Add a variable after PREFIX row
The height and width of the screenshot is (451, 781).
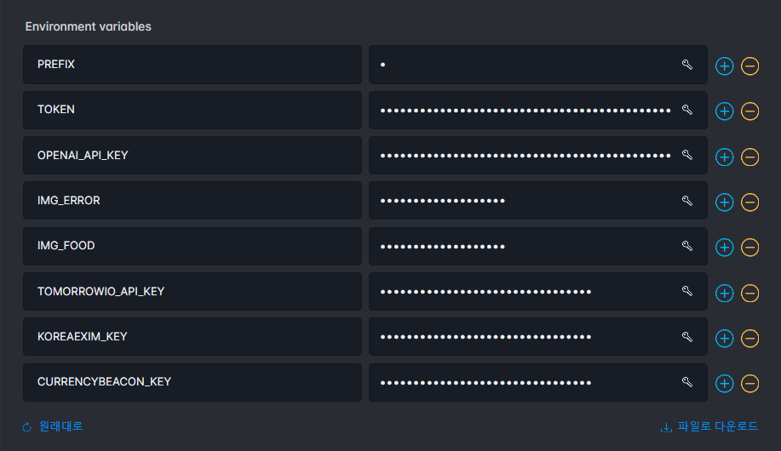(x=724, y=66)
